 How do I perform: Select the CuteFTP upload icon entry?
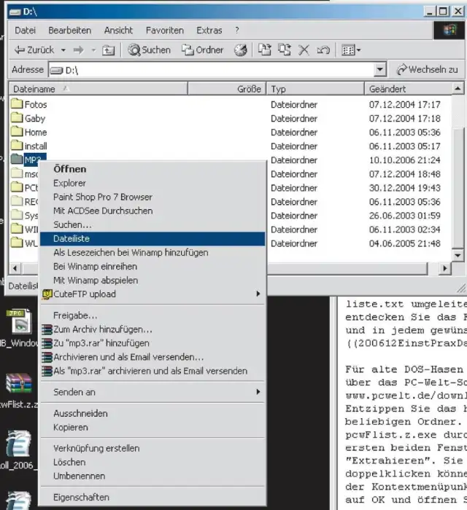pyautogui.click(x=47, y=294)
